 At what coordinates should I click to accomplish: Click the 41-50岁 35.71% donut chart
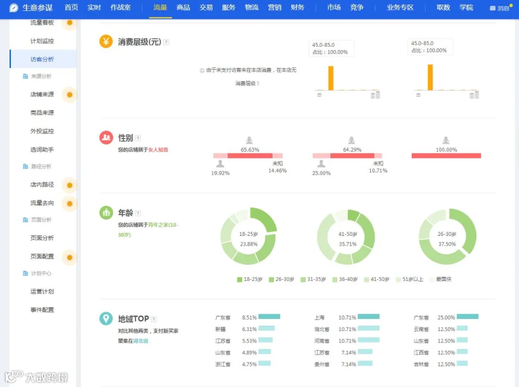(x=346, y=236)
